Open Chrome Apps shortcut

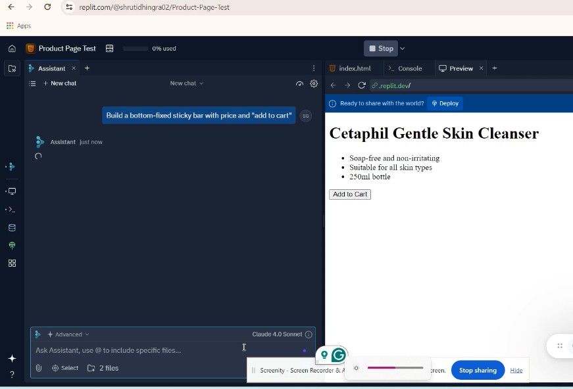point(18,26)
